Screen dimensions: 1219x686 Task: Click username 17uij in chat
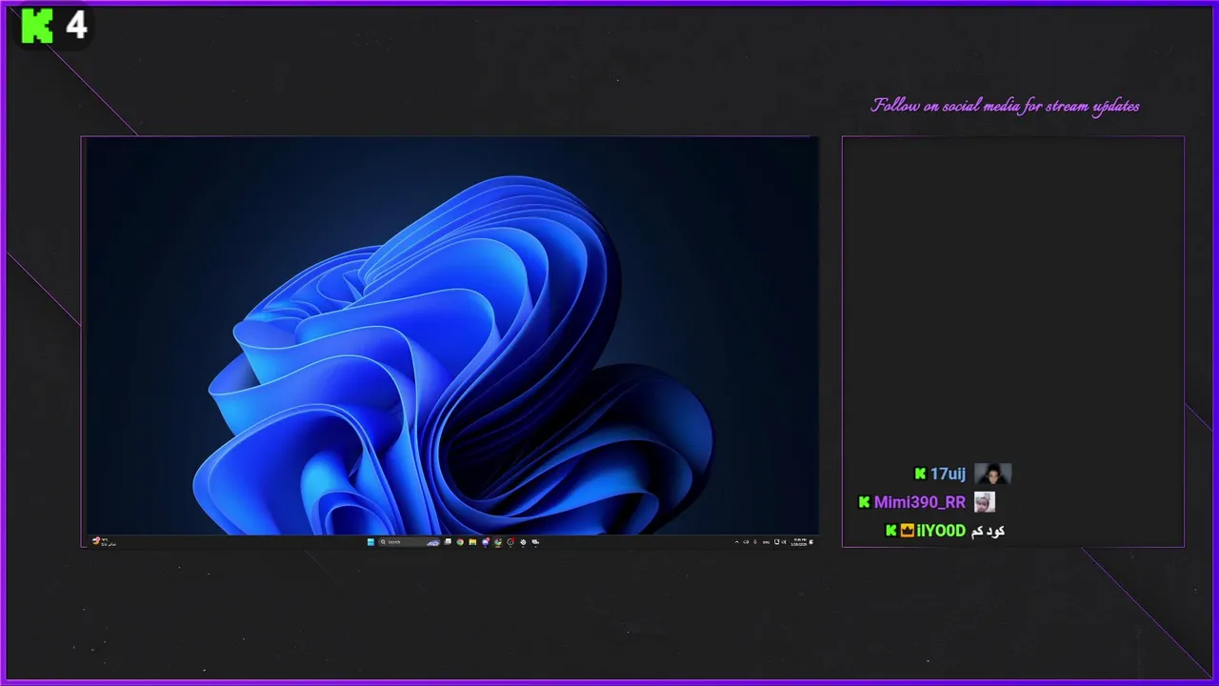(948, 474)
